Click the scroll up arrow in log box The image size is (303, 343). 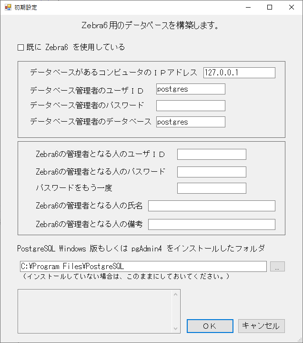tap(175, 295)
